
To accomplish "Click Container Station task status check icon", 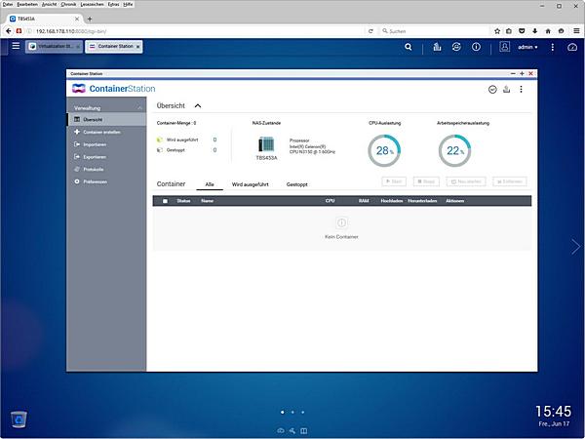I will [x=492, y=89].
